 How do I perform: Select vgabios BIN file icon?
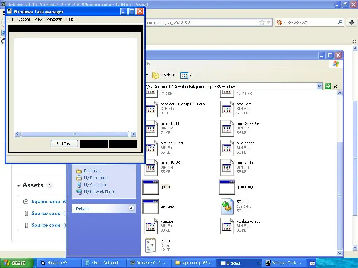151,226
